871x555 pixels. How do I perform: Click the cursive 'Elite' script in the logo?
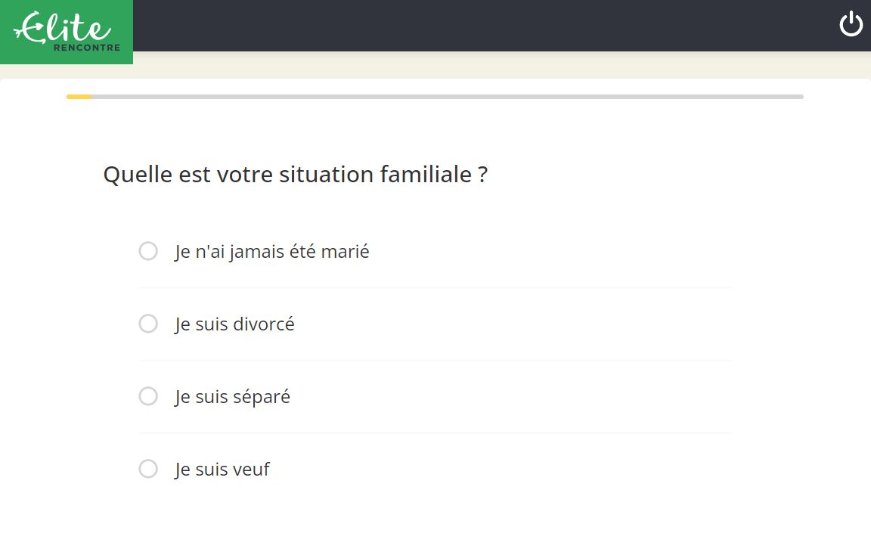tap(62, 27)
